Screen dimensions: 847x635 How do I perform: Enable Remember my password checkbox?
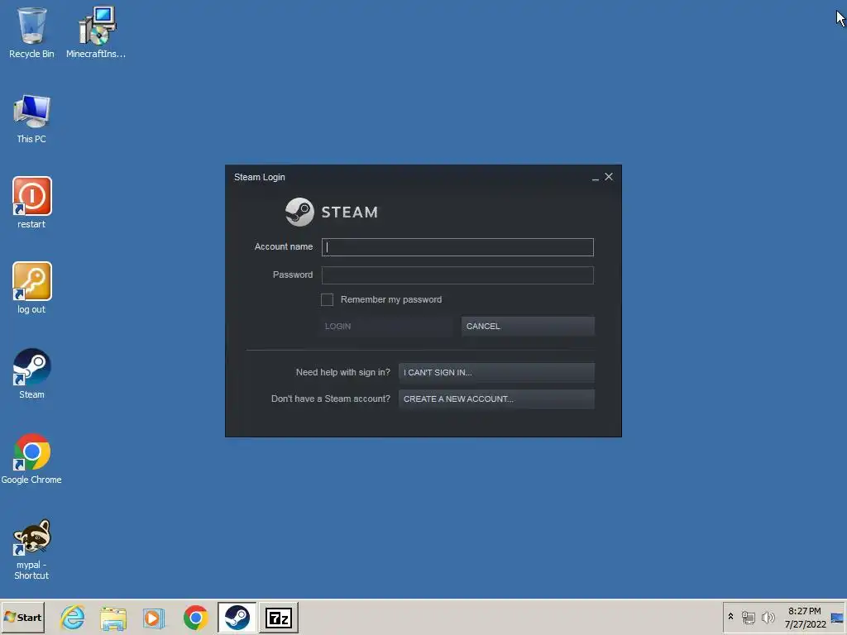tap(327, 299)
